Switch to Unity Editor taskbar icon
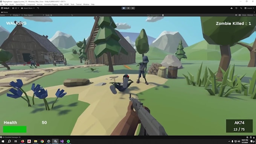Screen dimensions: 256x144 click(55, 141)
